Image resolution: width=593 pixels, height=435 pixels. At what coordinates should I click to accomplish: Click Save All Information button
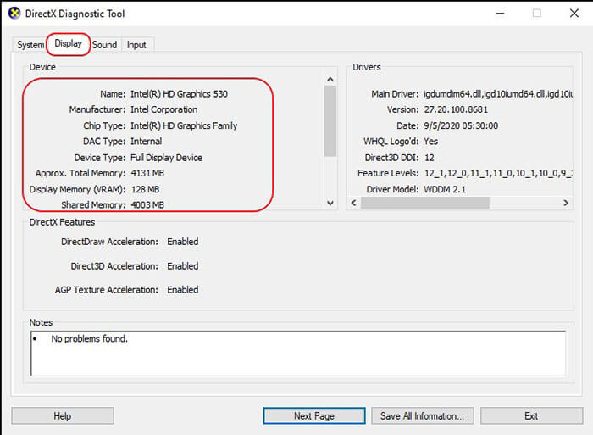tap(423, 416)
